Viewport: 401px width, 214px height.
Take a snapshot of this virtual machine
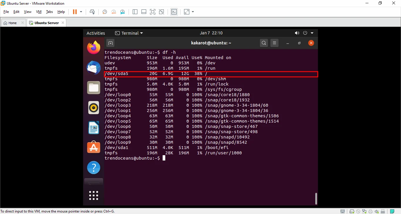point(105,12)
